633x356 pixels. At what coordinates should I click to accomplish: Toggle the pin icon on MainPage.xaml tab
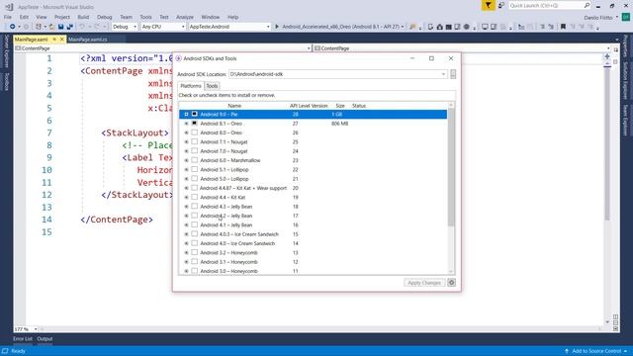tap(54, 40)
